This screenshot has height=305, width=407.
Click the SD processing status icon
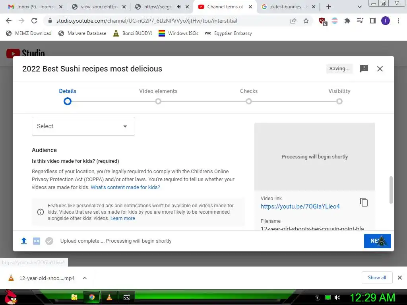[37, 241]
